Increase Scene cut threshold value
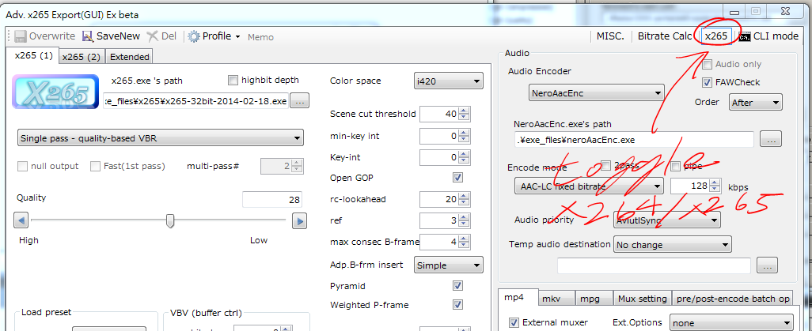 464,111
